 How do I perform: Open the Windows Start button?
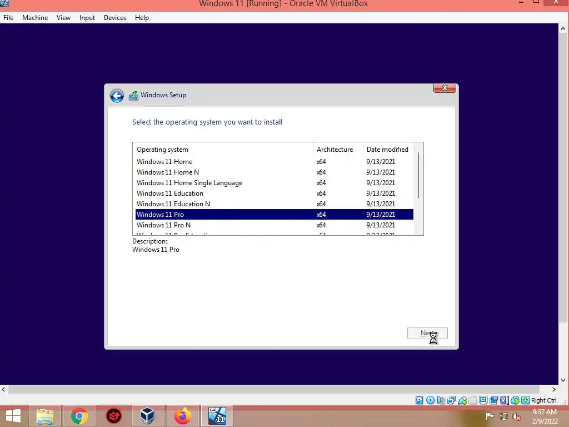tap(13, 416)
